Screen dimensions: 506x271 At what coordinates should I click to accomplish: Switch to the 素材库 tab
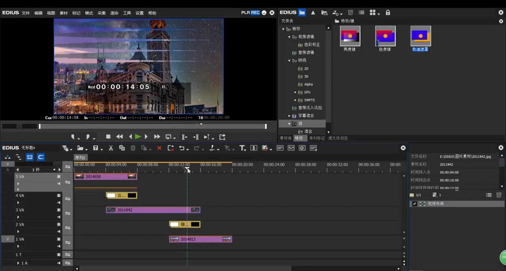coord(286,138)
